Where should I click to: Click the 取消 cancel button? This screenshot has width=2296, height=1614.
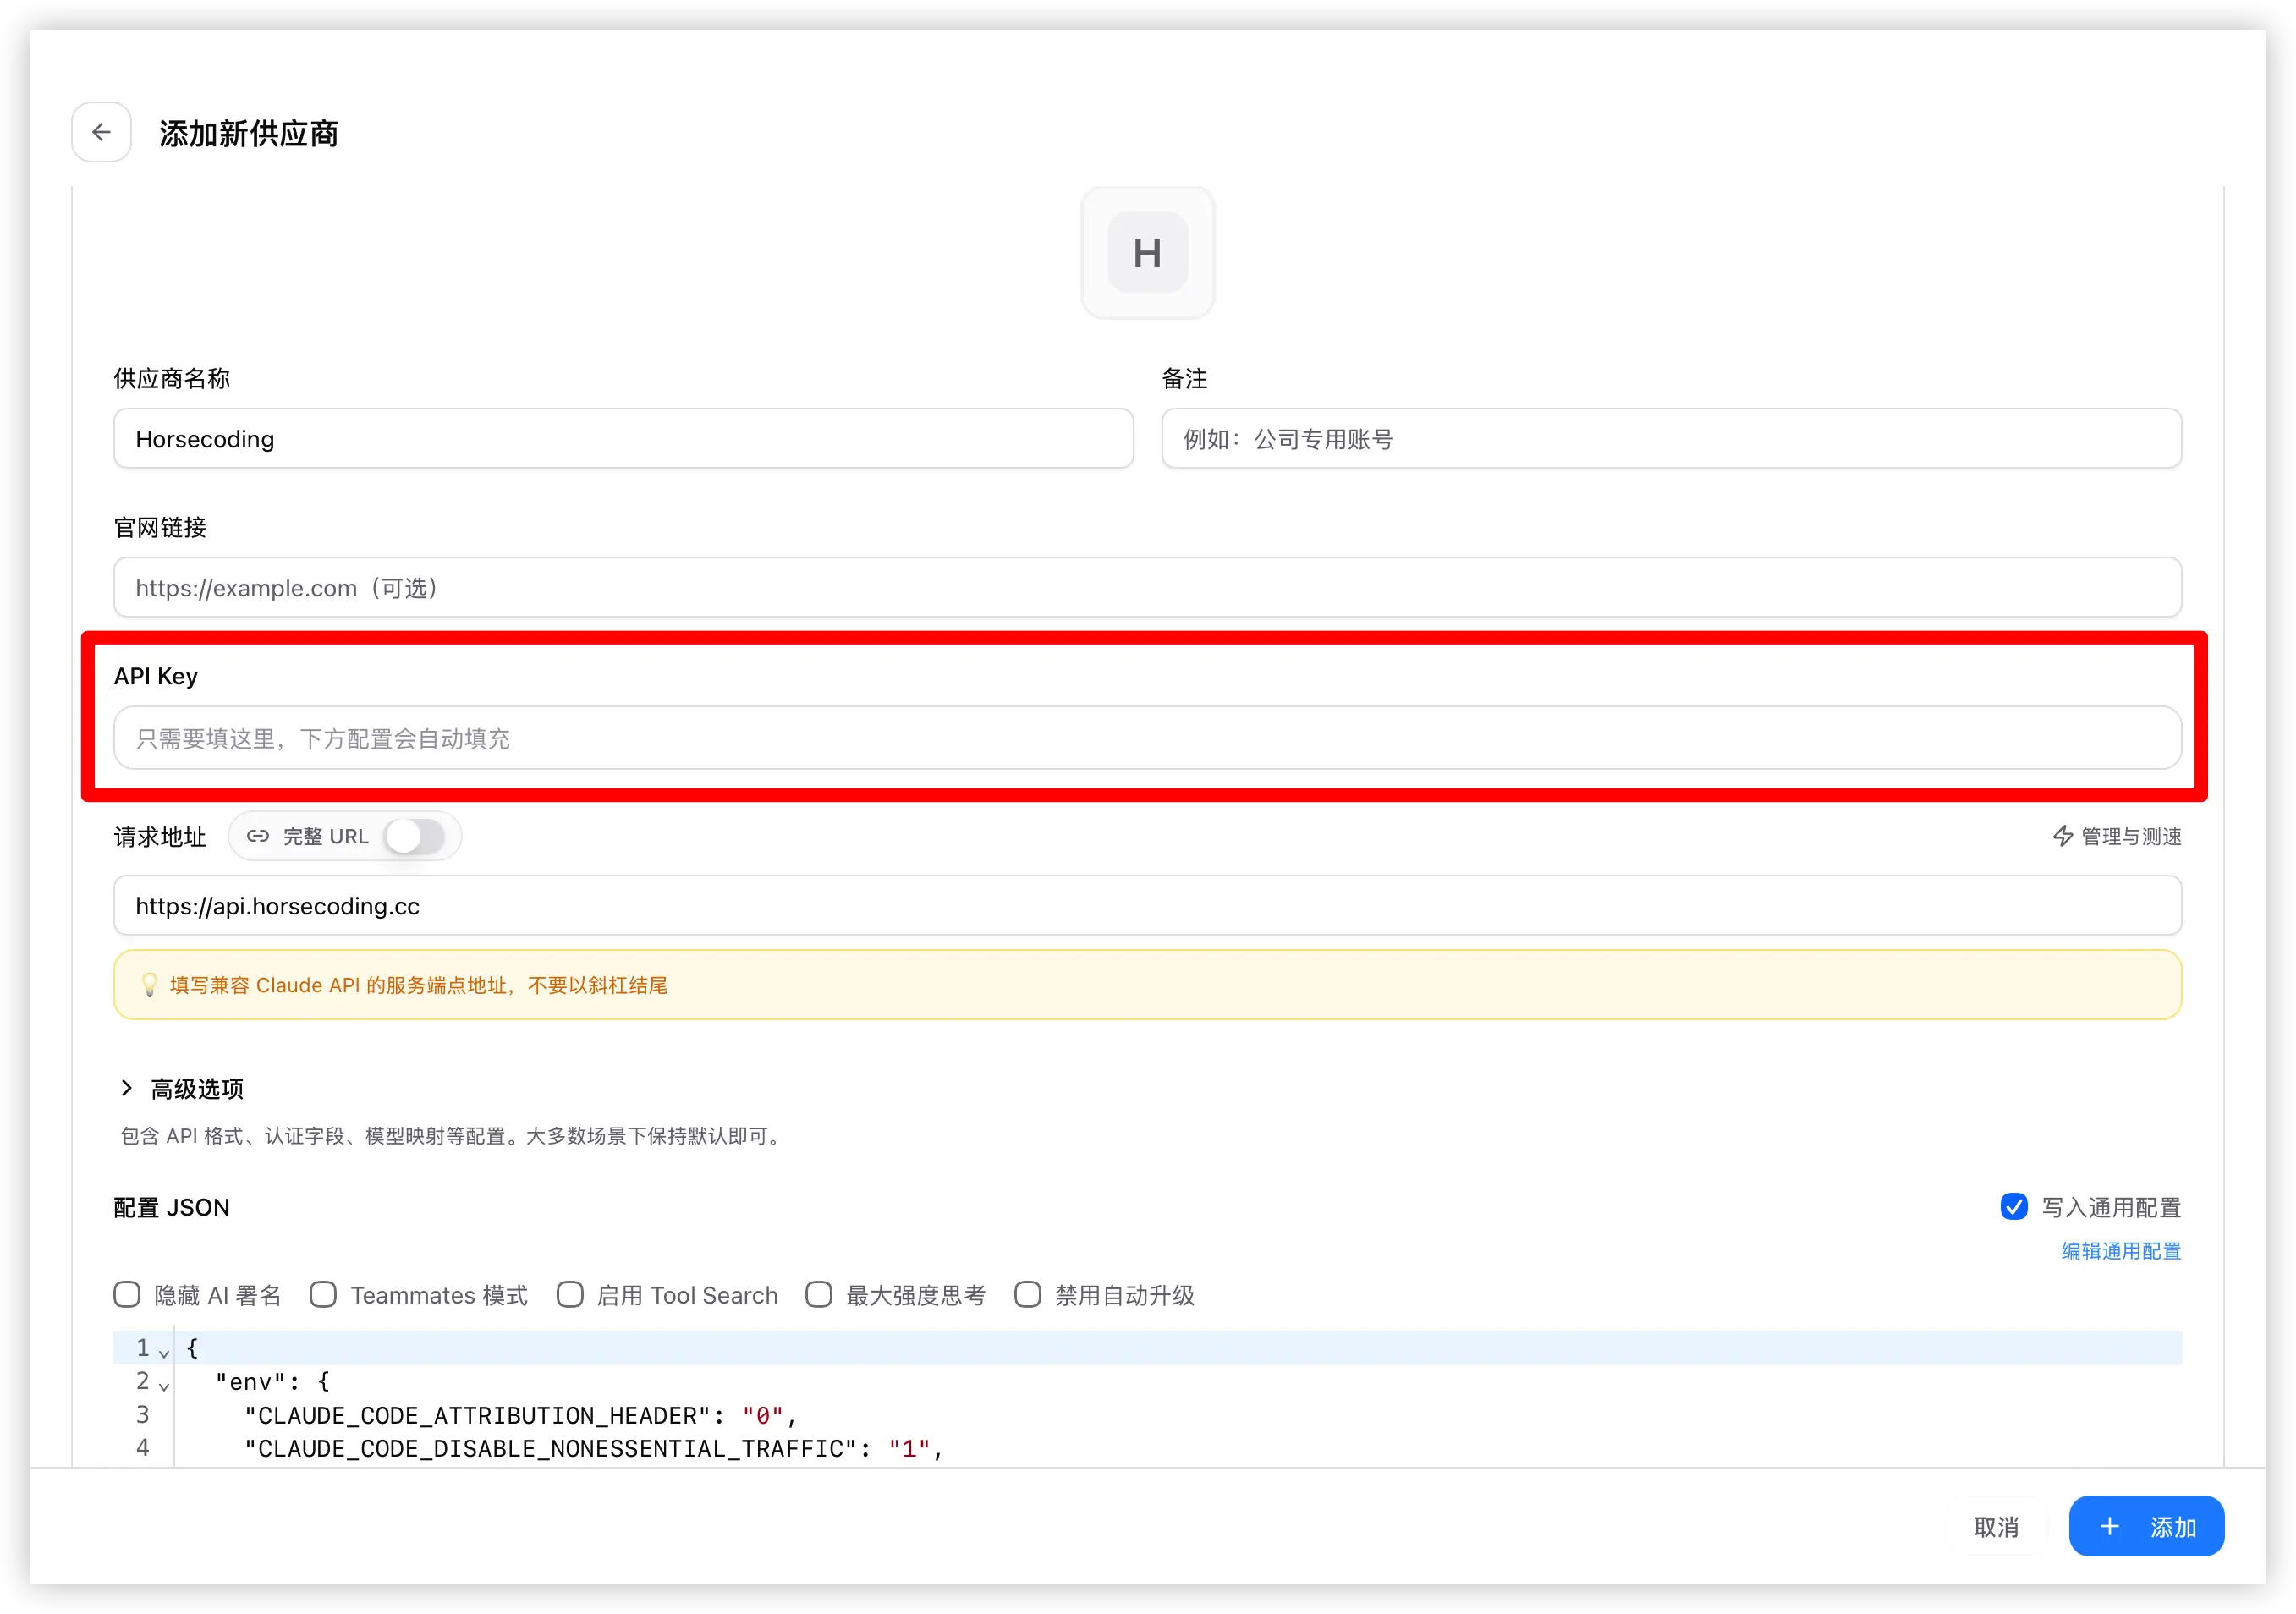point(1995,1526)
